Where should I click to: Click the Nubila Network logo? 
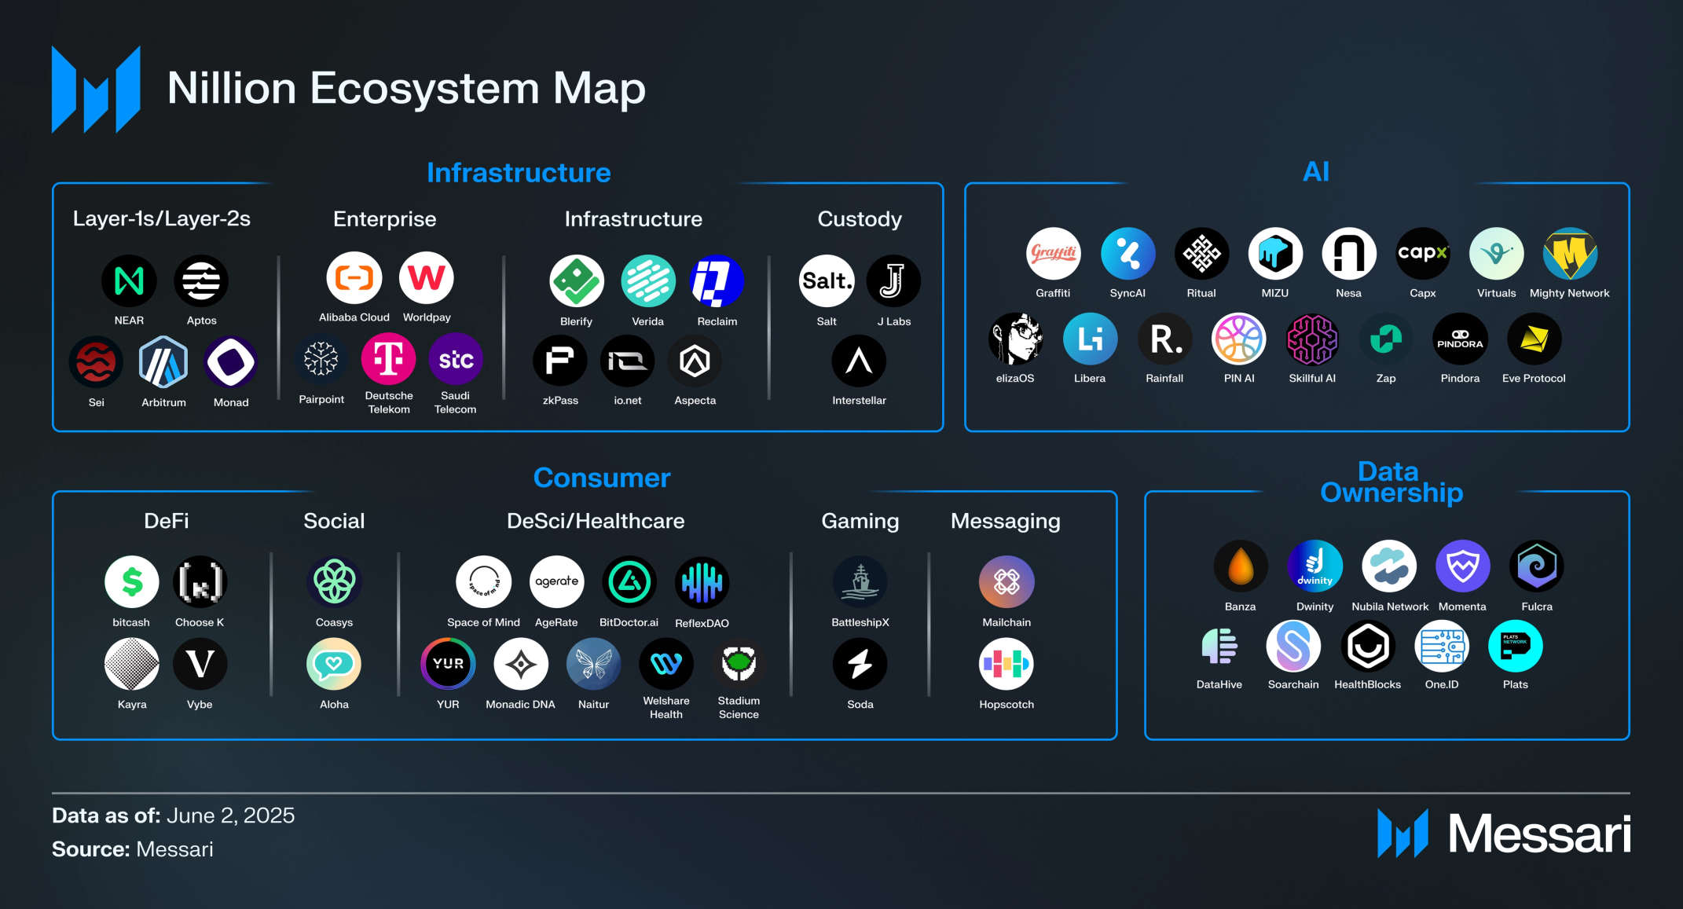[1389, 566]
